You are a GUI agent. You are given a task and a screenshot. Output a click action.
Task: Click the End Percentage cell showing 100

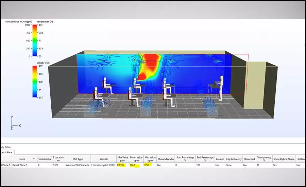(x=205, y=165)
